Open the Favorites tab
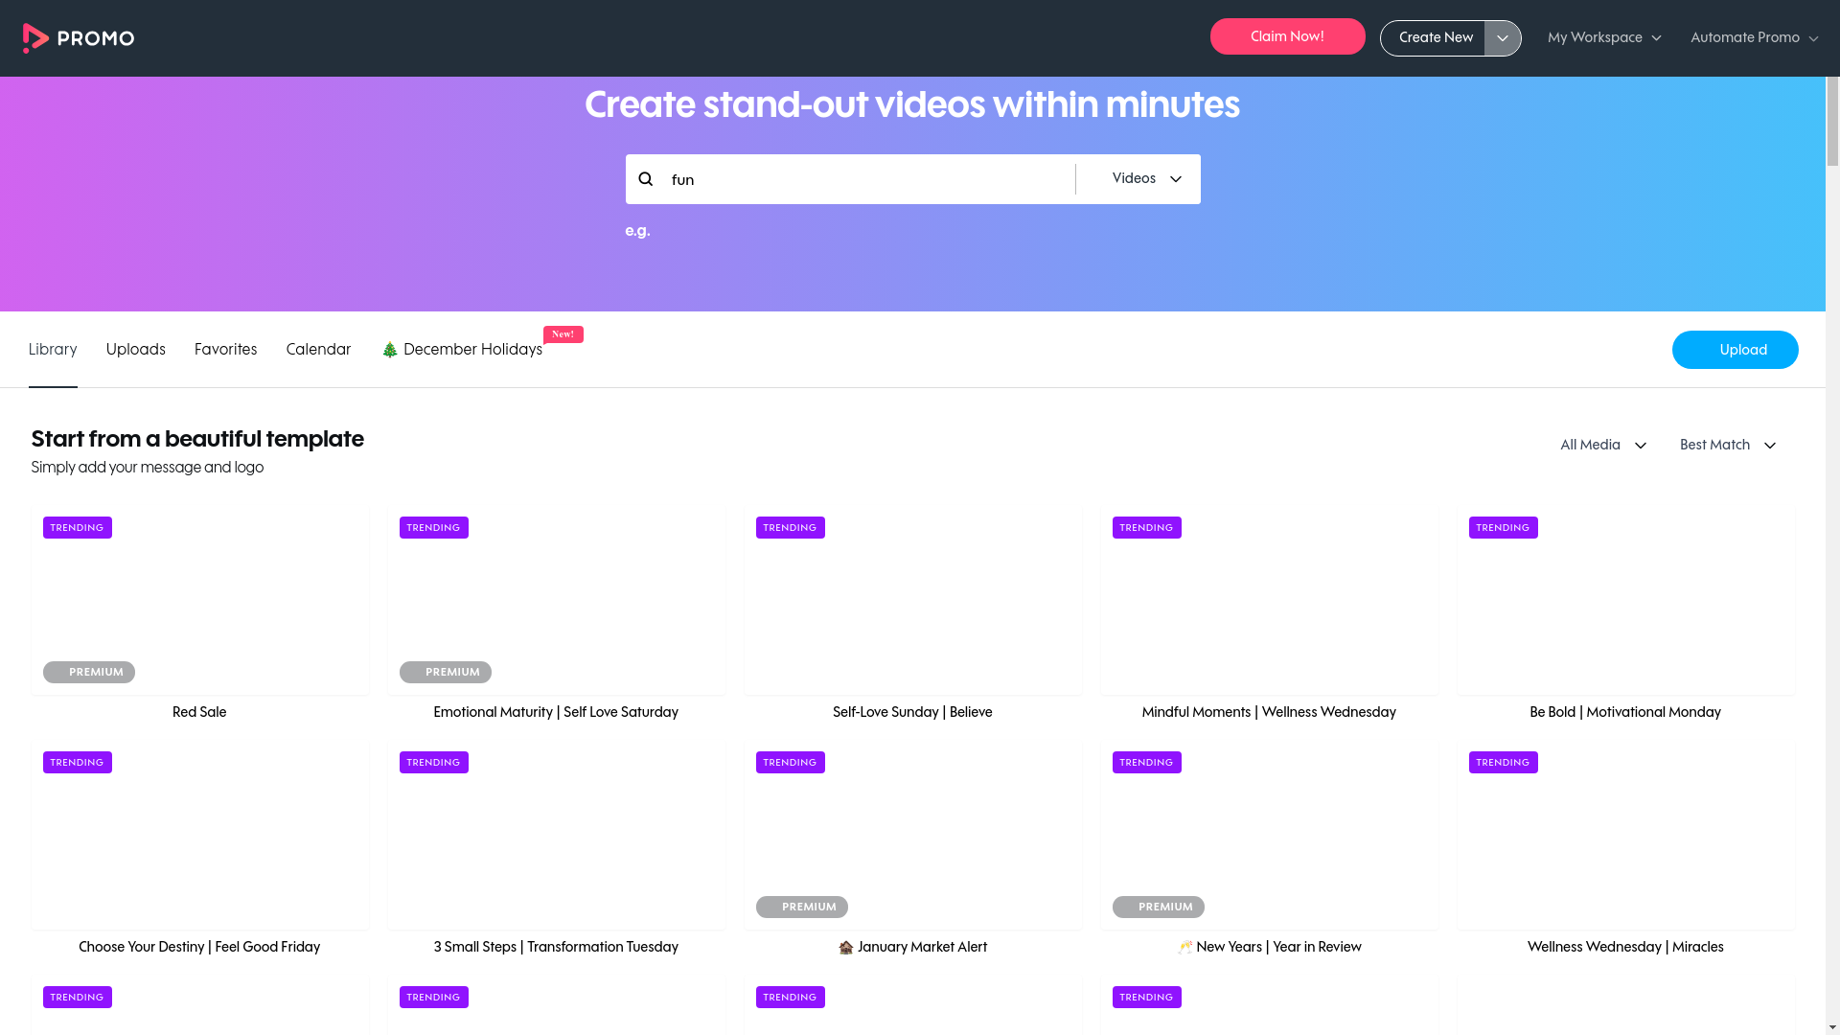1840x1035 pixels. coord(225,350)
